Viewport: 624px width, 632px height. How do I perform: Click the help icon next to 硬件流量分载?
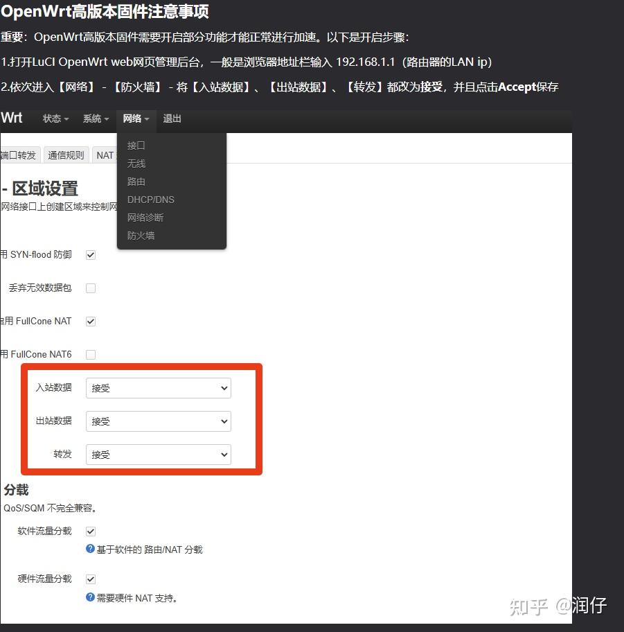90,597
